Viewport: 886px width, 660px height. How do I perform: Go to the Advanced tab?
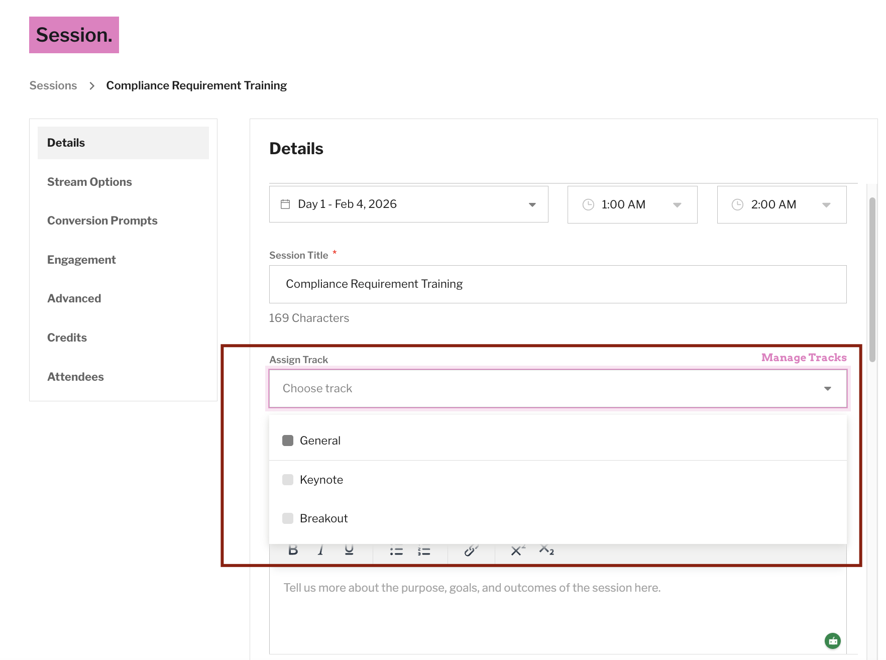74,298
